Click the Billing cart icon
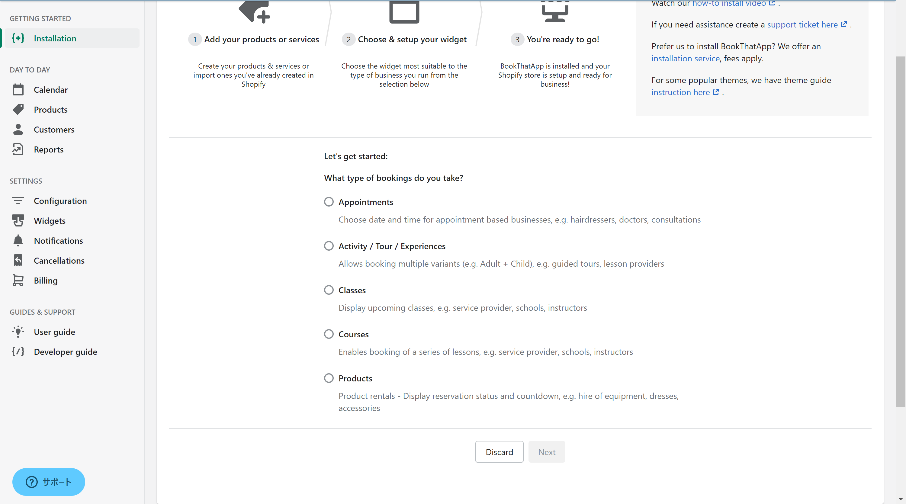This screenshot has width=906, height=504. (18, 280)
